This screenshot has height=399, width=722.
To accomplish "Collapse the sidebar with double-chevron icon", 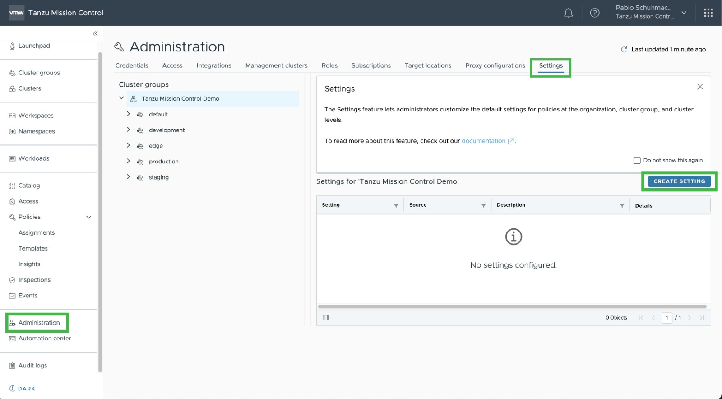I will click(x=95, y=34).
